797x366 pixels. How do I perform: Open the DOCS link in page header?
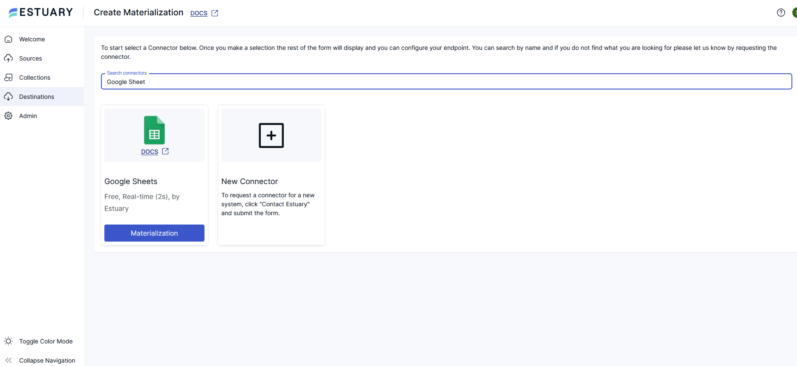pyautogui.click(x=199, y=13)
